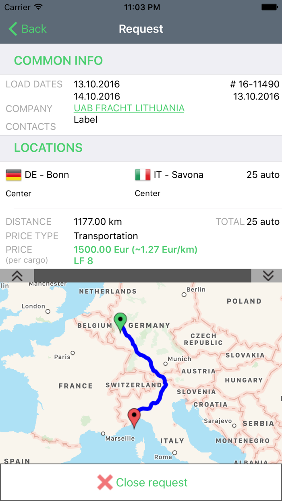This screenshot has height=501, width=282.
Task: Select the Transportation price type
Action: pyautogui.click(x=106, y=236)
